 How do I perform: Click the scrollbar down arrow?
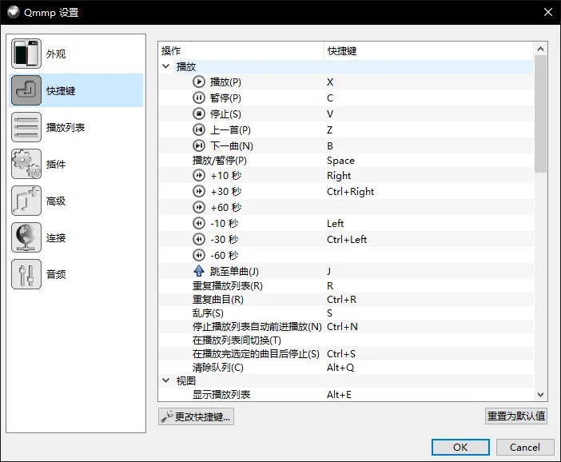click(x=540, y=394)
